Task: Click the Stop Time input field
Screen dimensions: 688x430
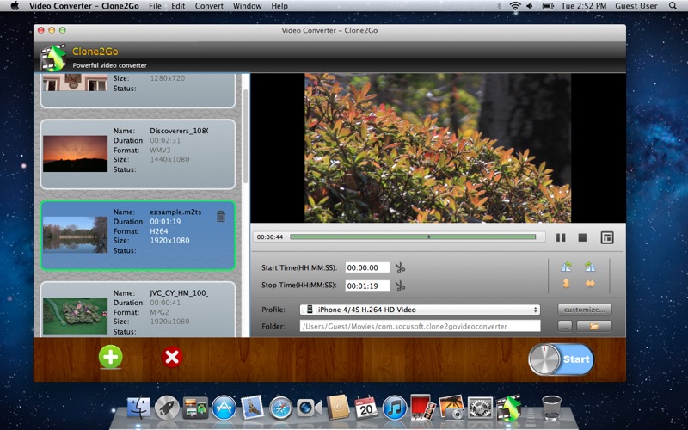Action: point(367,286)
